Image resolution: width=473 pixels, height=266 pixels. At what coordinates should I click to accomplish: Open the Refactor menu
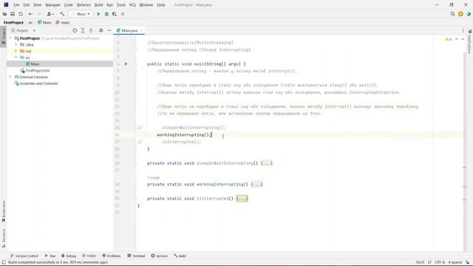(84, 5)
